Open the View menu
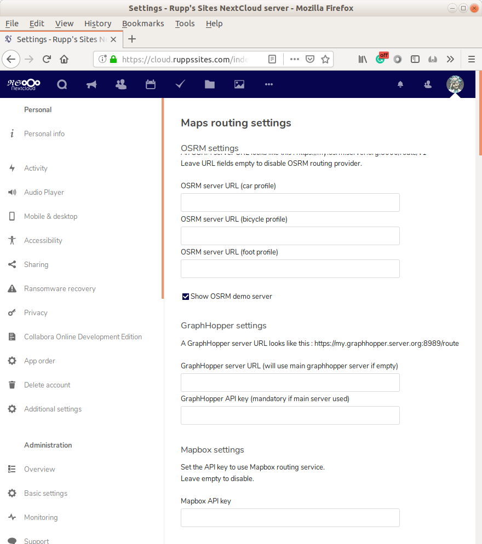 (x=64, y=23)
